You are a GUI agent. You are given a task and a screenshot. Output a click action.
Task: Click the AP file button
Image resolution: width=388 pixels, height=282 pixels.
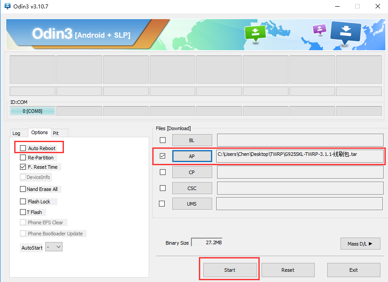(x=192, y=156)
